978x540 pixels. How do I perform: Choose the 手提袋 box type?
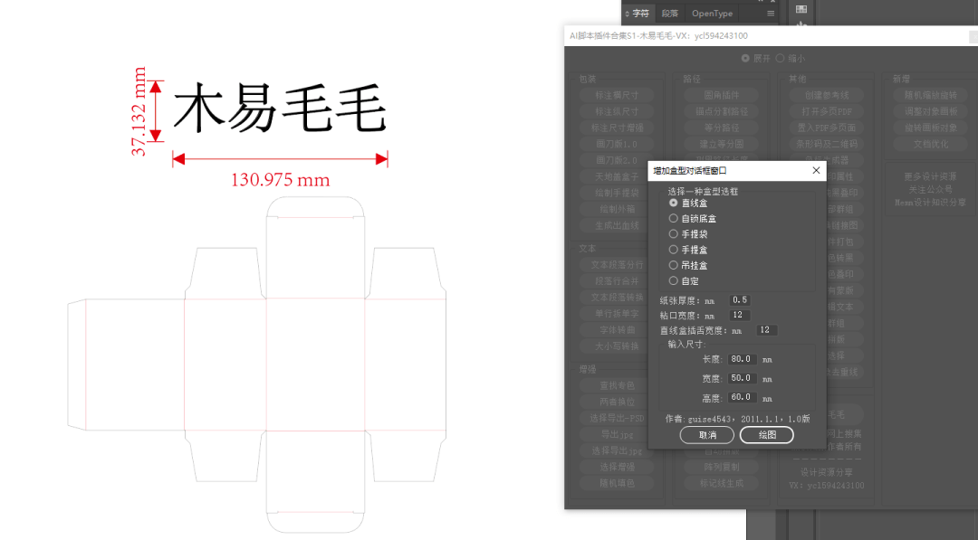tap(673, 233)
